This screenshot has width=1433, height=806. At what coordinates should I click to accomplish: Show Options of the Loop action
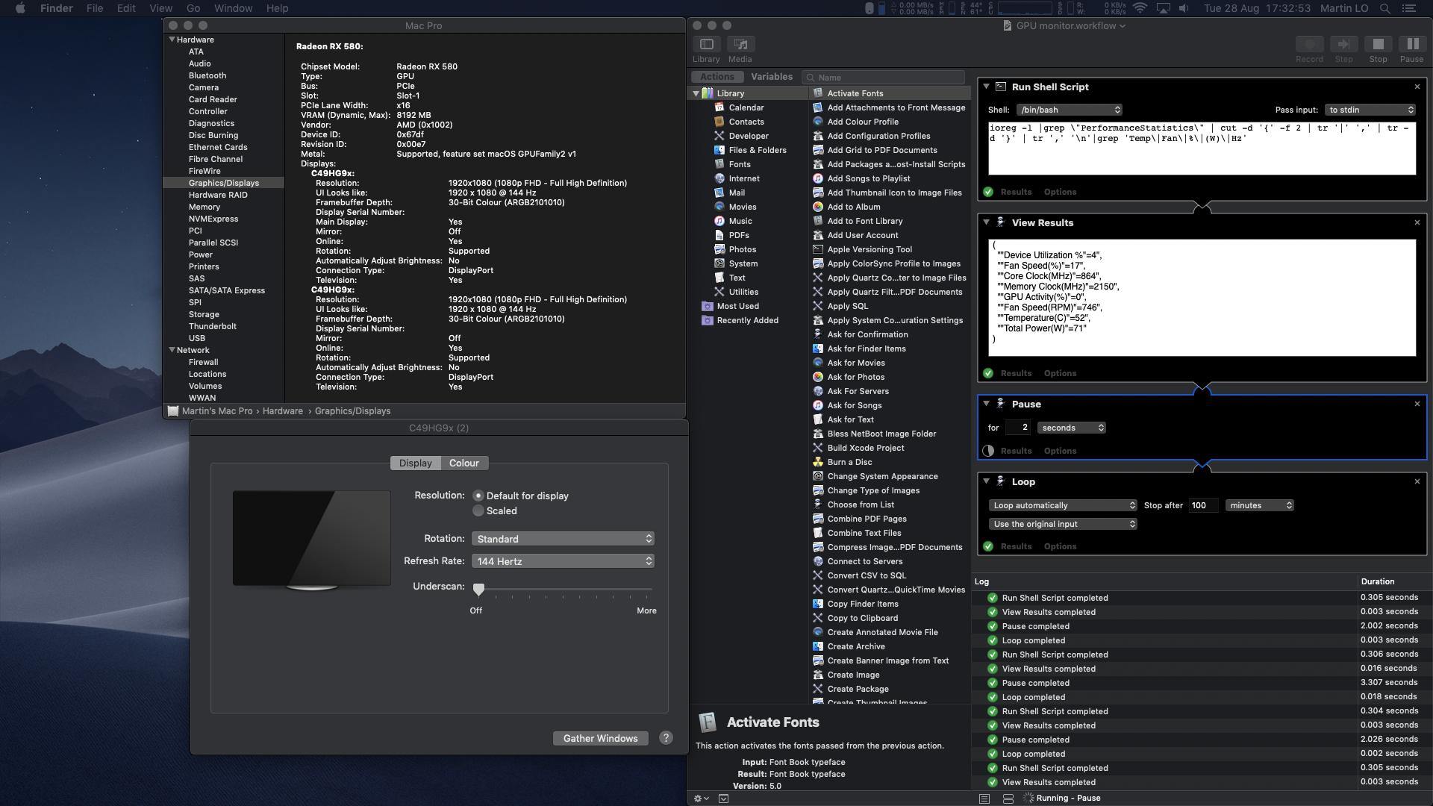[1060, 546]
